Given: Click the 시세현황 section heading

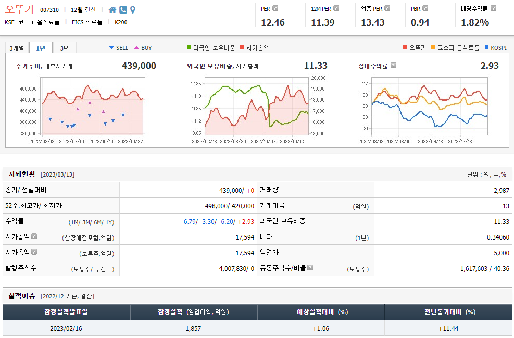Looking at the screenshot, I should click(x=22, y=174).
